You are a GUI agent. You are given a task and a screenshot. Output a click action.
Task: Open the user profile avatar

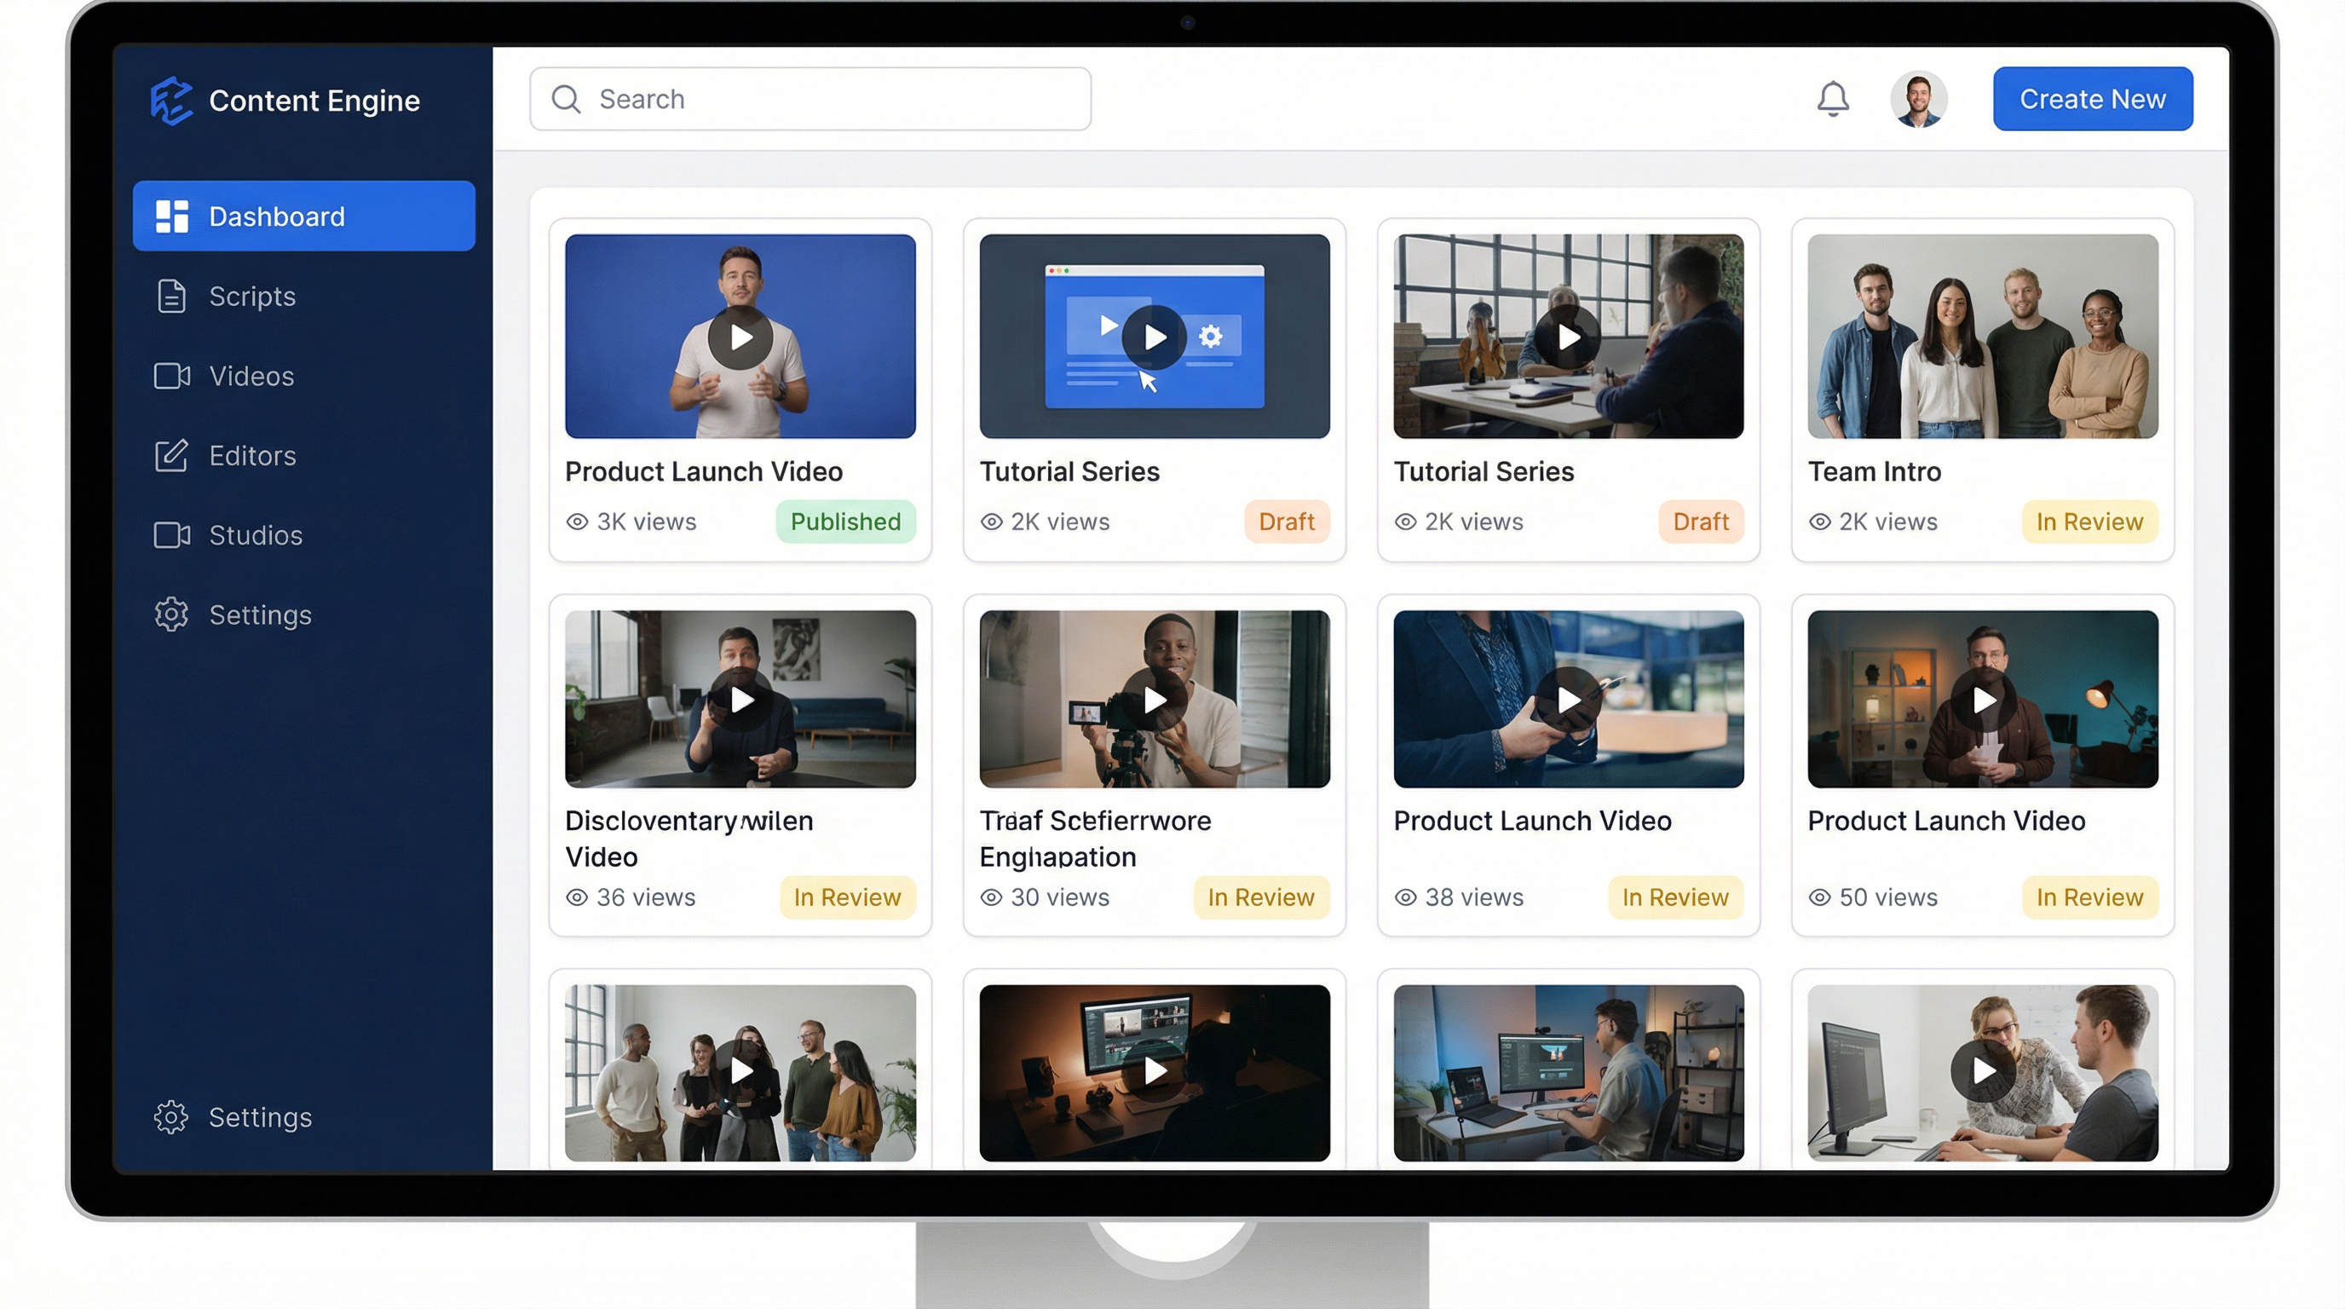(1920, 98)
